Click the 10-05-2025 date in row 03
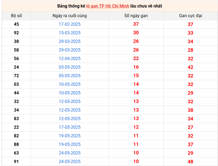Image resolution: width=218 pixels, height=166 pixels. (70, 84)
